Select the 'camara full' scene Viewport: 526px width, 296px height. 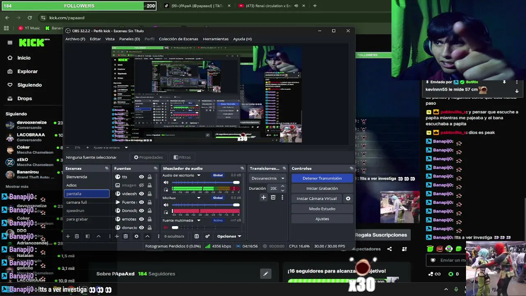click(x=87, y=202)
